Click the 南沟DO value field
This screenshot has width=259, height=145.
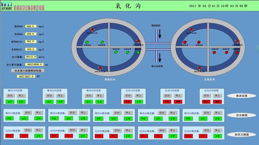(x=31, y=26)
